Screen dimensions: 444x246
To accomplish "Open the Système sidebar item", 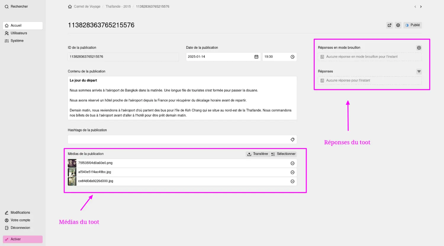I will [x=23, y=41].
